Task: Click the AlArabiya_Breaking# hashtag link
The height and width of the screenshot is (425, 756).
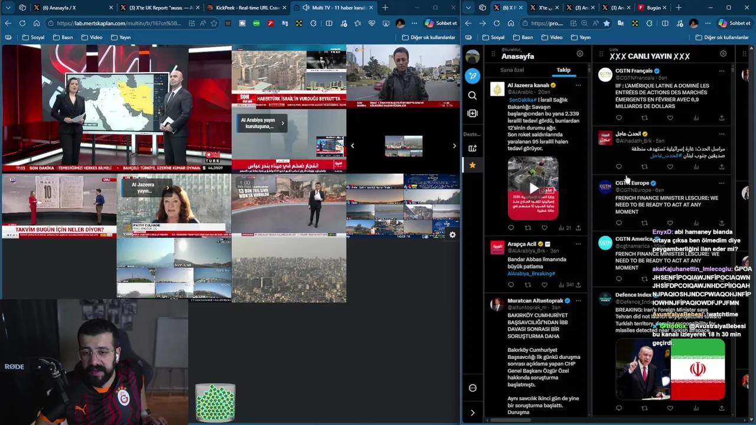Action: 532,273
